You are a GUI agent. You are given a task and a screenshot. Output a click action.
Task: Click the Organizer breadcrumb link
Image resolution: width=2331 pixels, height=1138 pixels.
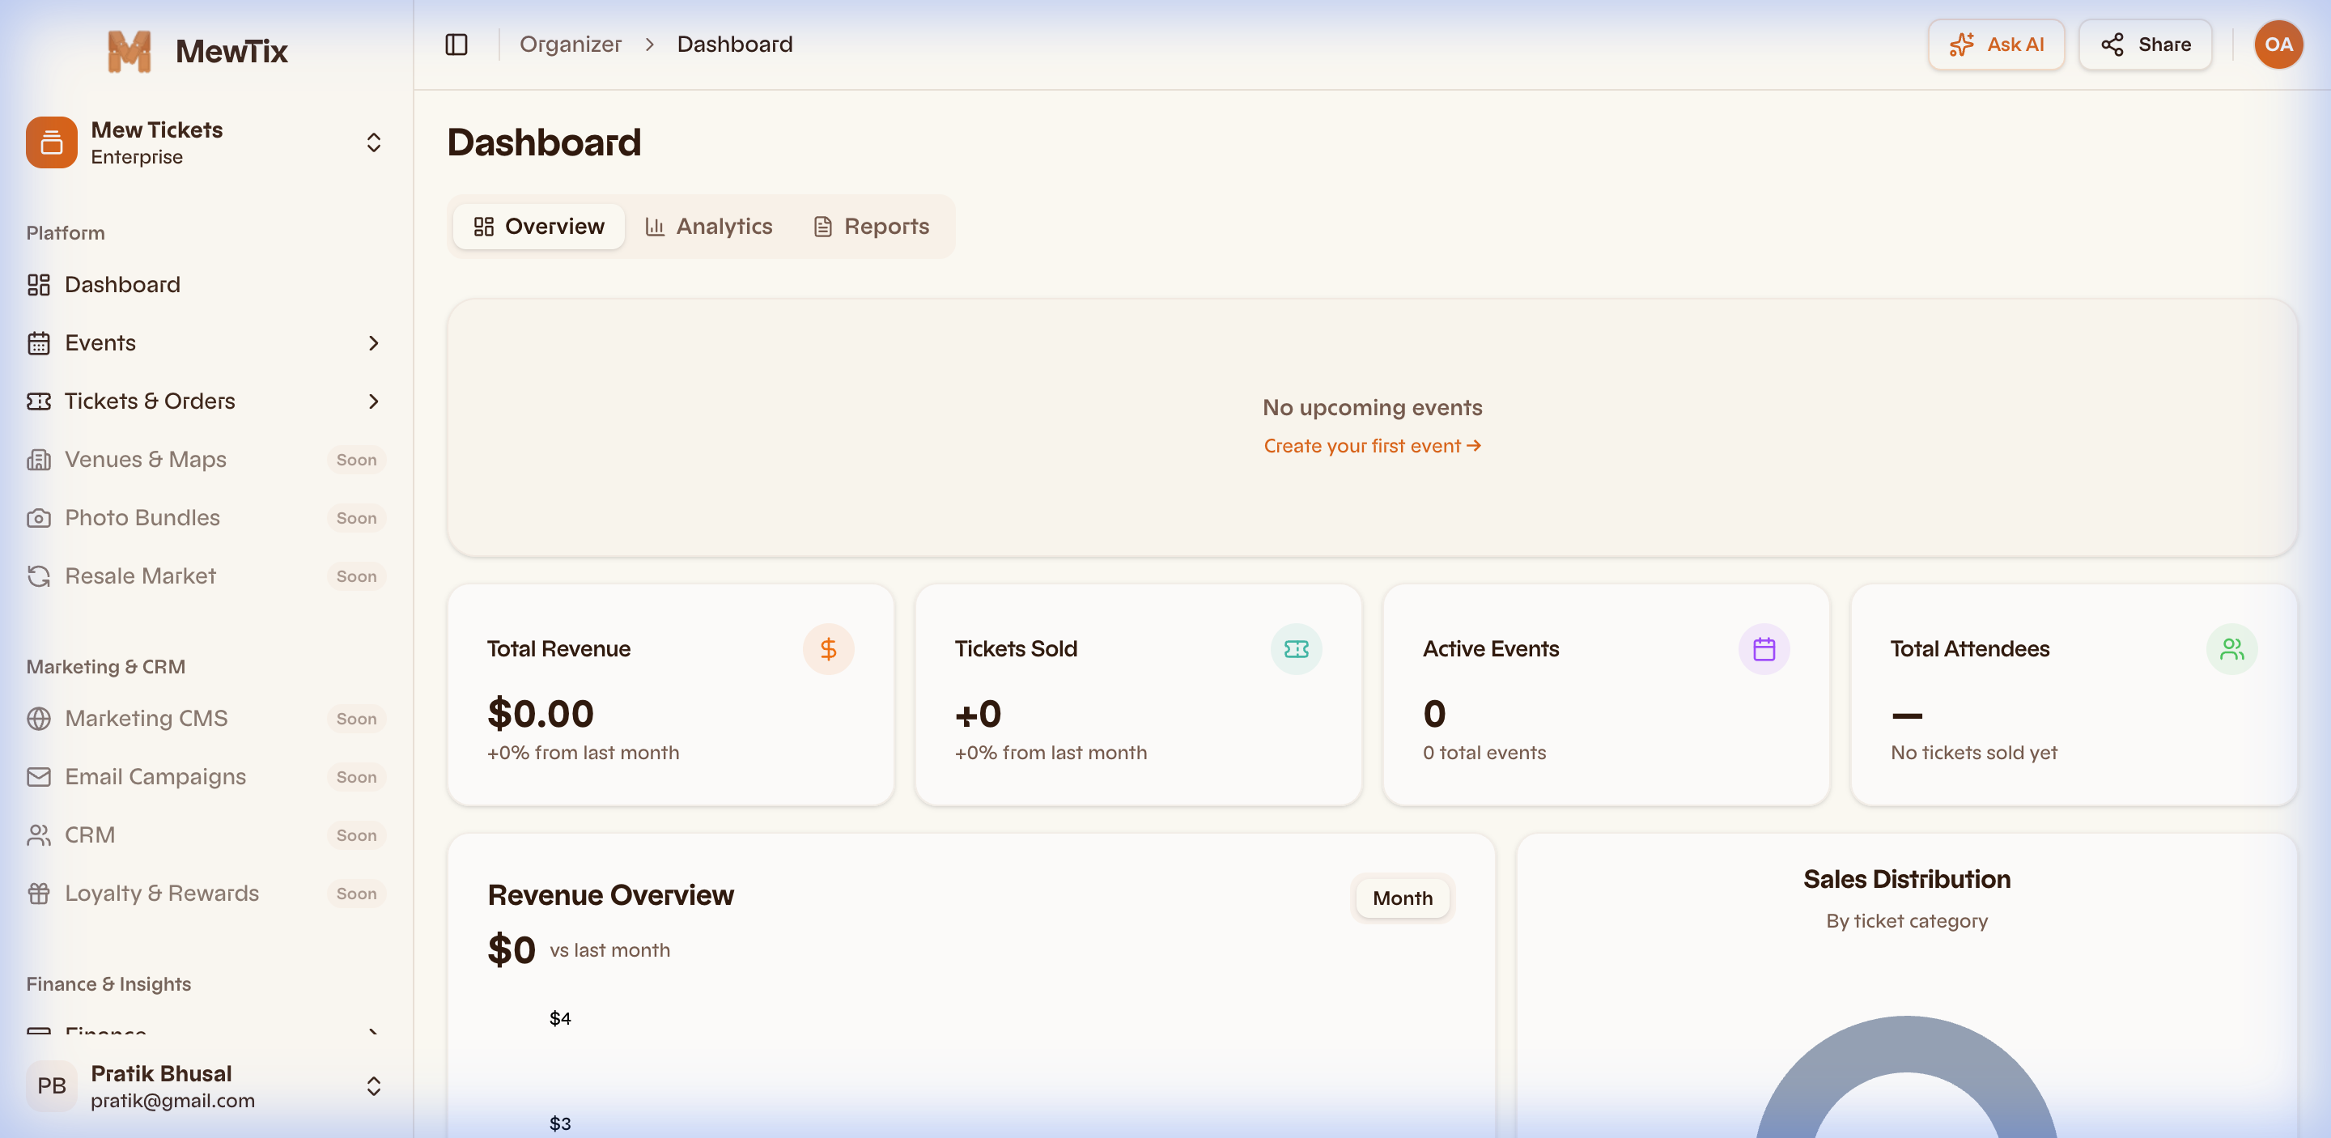coord(571,44)
